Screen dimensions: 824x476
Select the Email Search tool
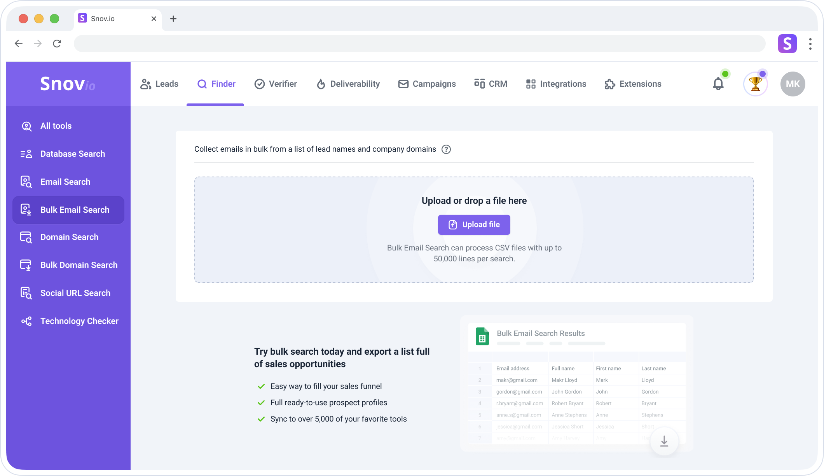pos(65,182)
